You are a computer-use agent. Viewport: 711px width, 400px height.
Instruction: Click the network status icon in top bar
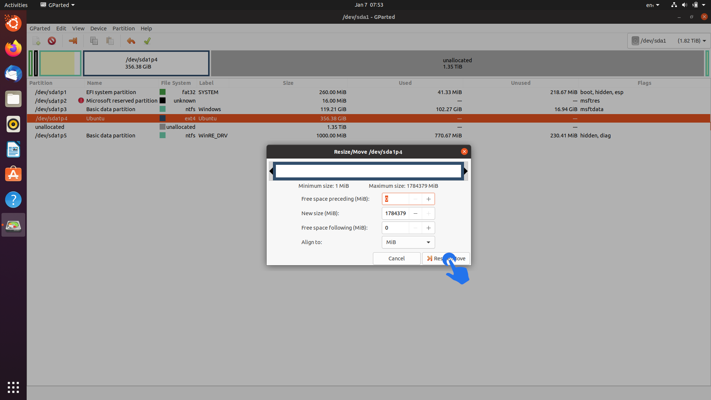coord(674,5)
